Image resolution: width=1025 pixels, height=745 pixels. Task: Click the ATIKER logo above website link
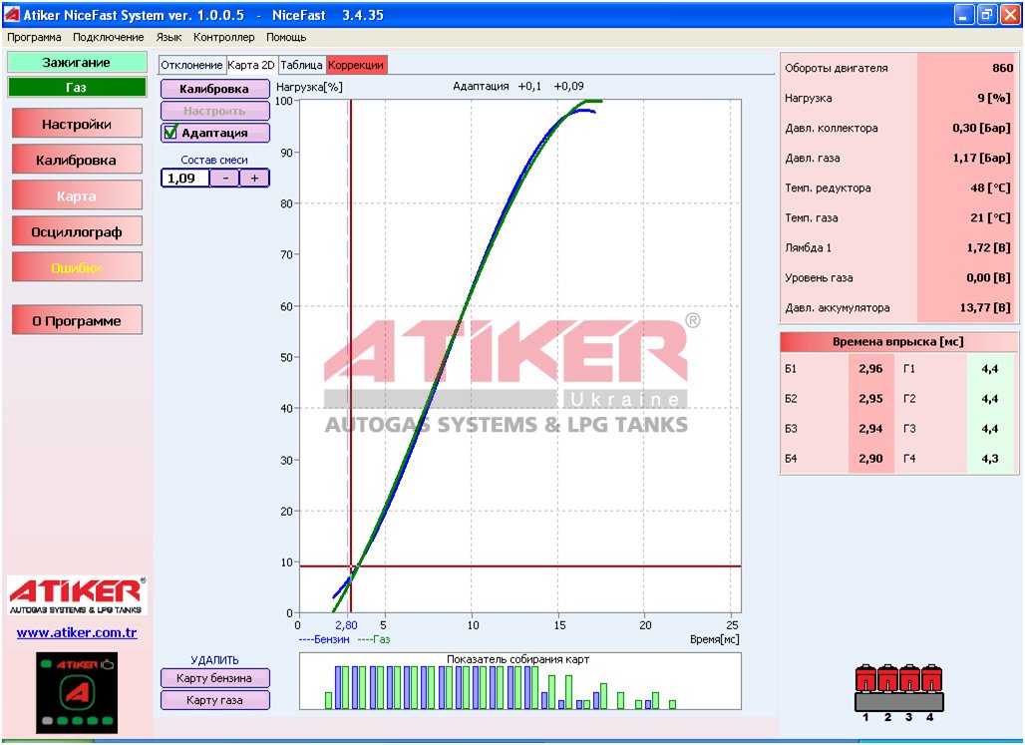click(x=77, y=595)
